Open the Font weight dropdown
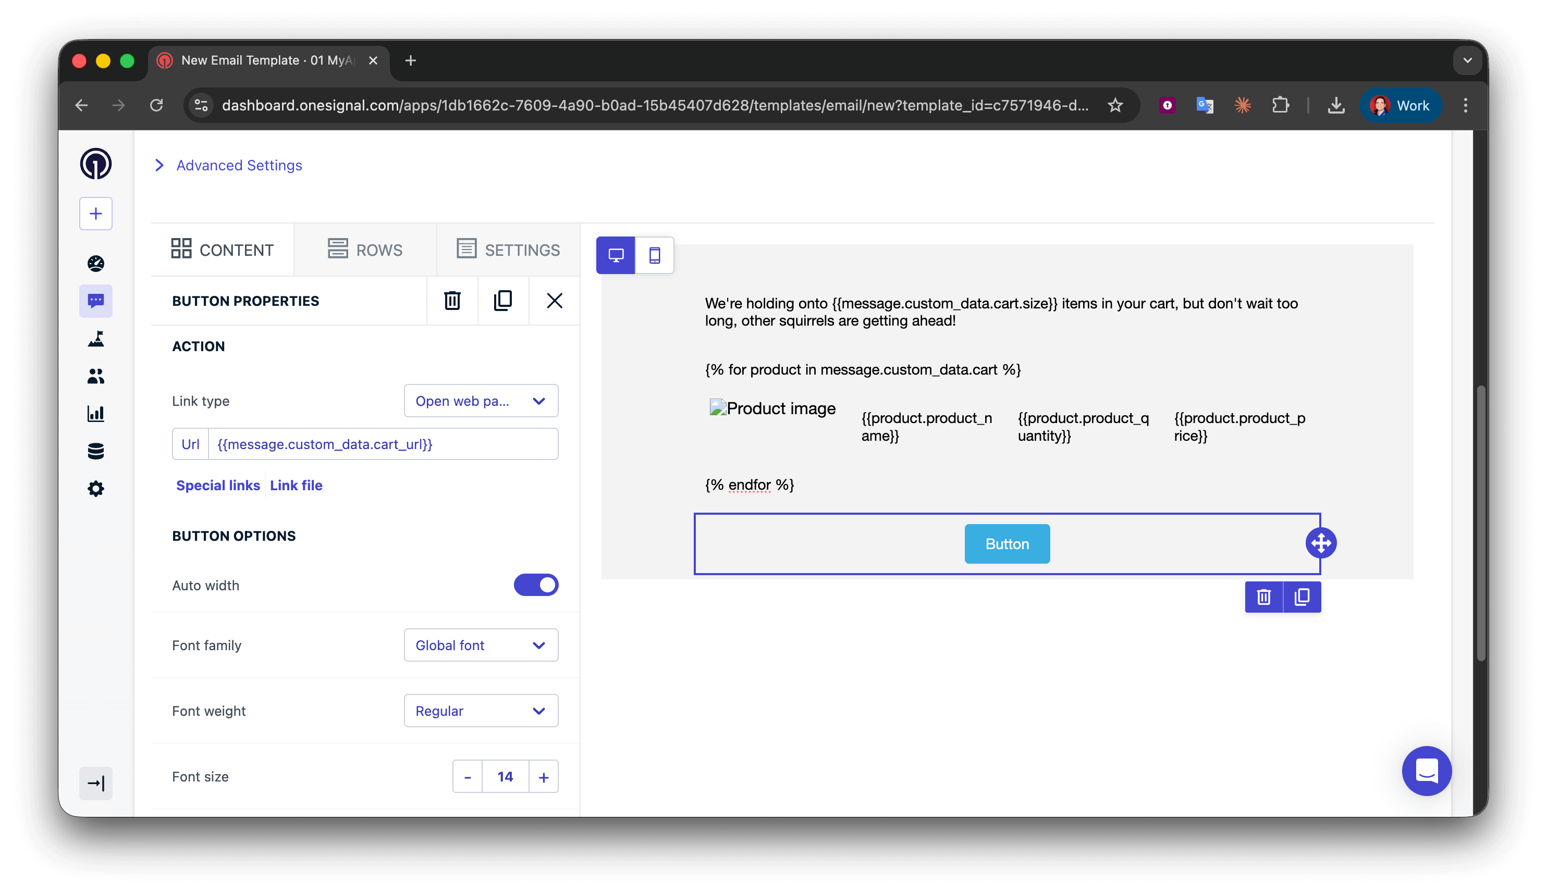This screenshot has width=1547, height=894. pyautogui.click(x=481, y=711)
